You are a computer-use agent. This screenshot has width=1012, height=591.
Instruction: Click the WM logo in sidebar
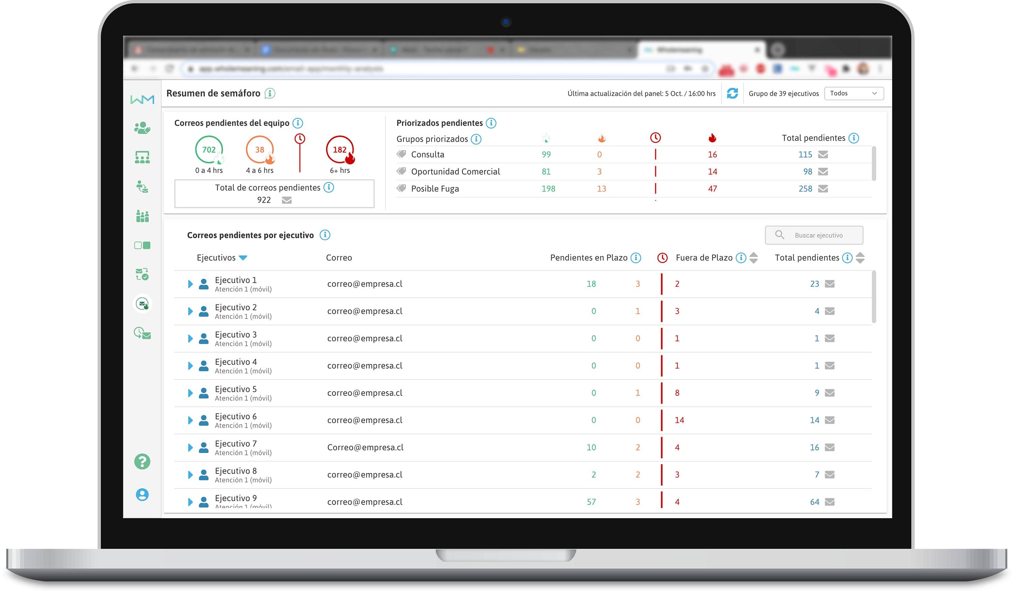[x=142, y=99]
